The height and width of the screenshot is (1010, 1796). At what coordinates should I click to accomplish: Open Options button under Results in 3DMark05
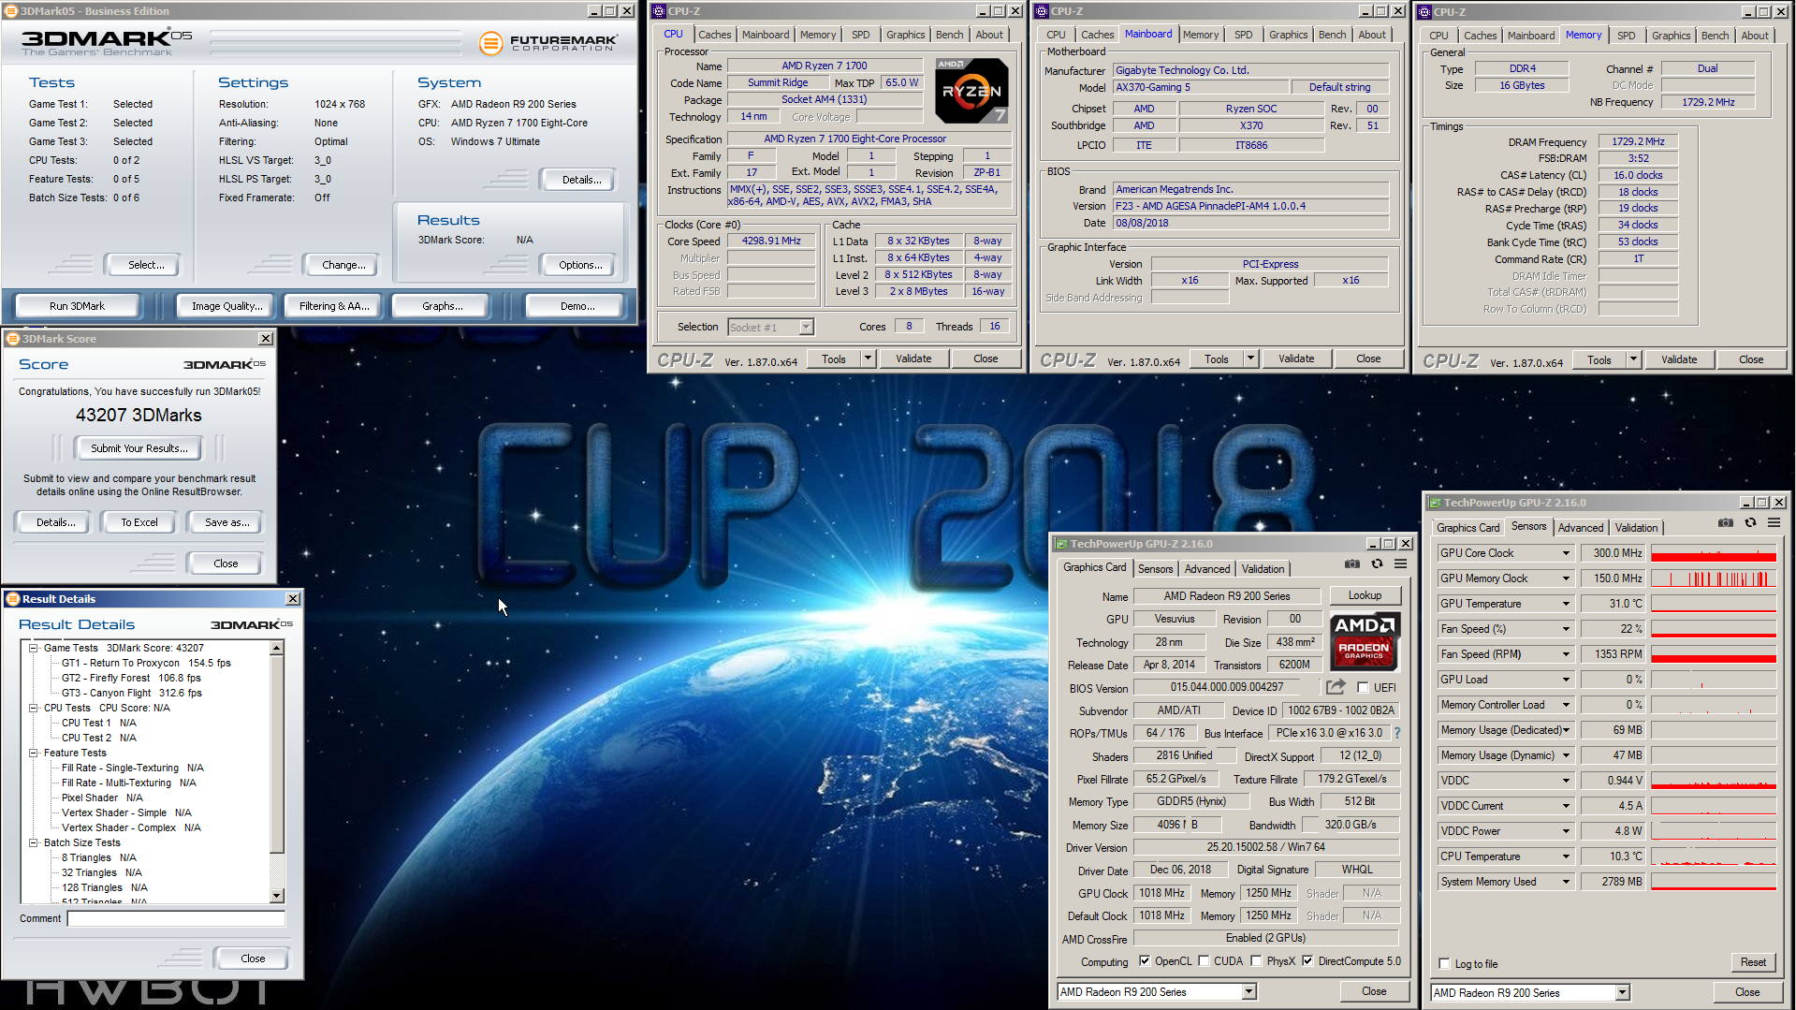pyautogui.click(x=580, y=265)
